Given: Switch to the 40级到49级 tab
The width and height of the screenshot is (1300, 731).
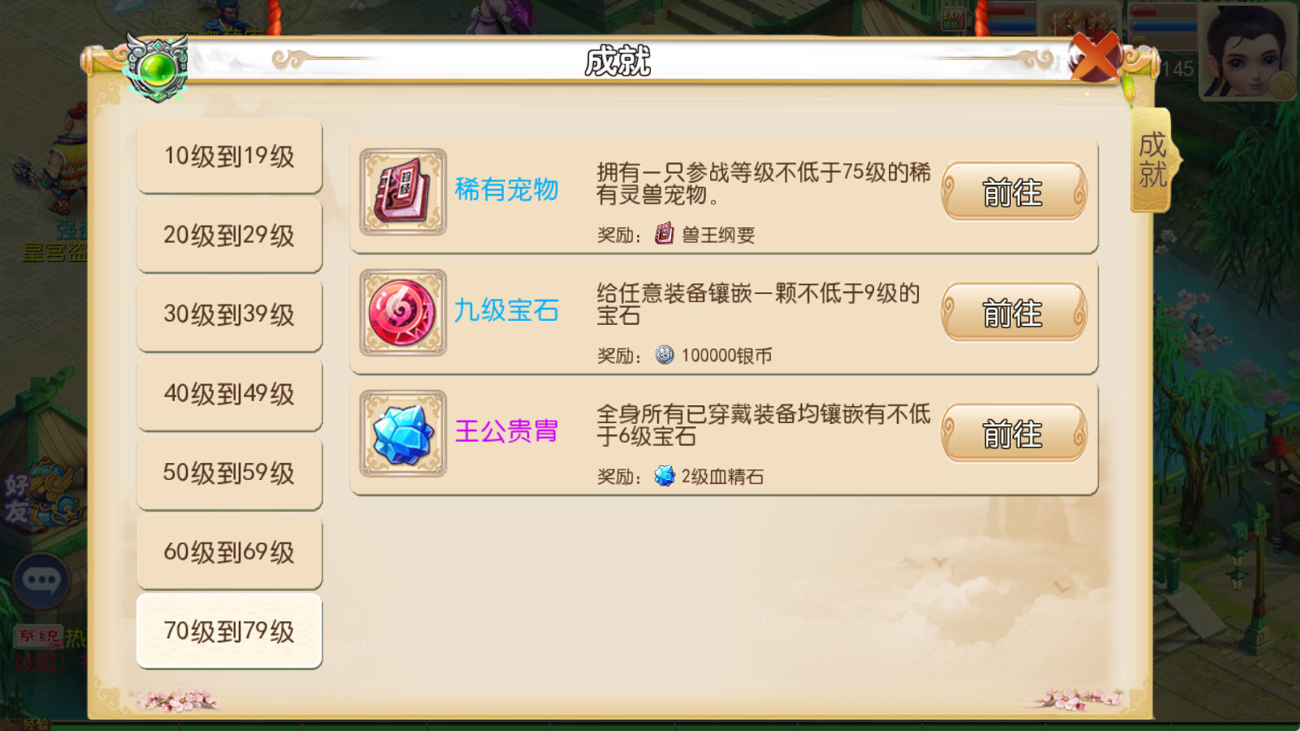Looking at the screenshot, I should coord(229,394).
